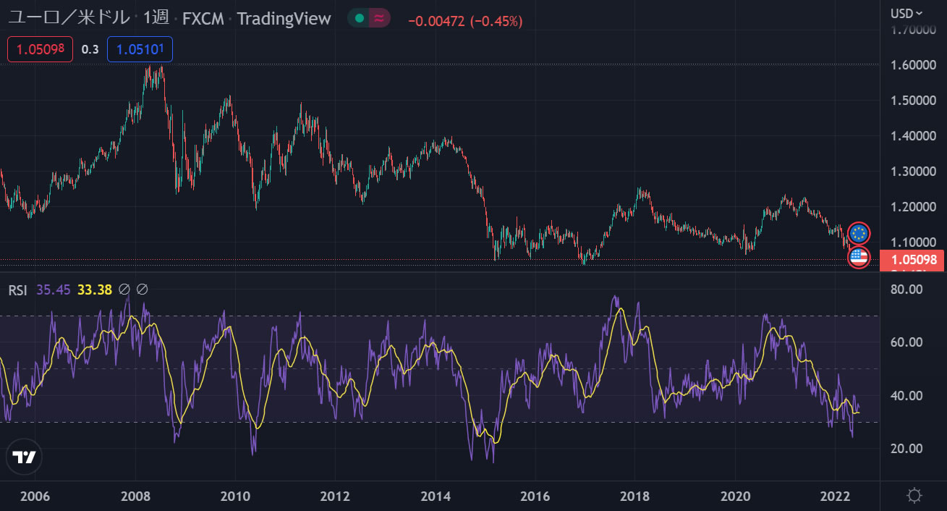Click the blue buy price 1.05101 button
Screen dimensions: 947x511
pos(140,49)
